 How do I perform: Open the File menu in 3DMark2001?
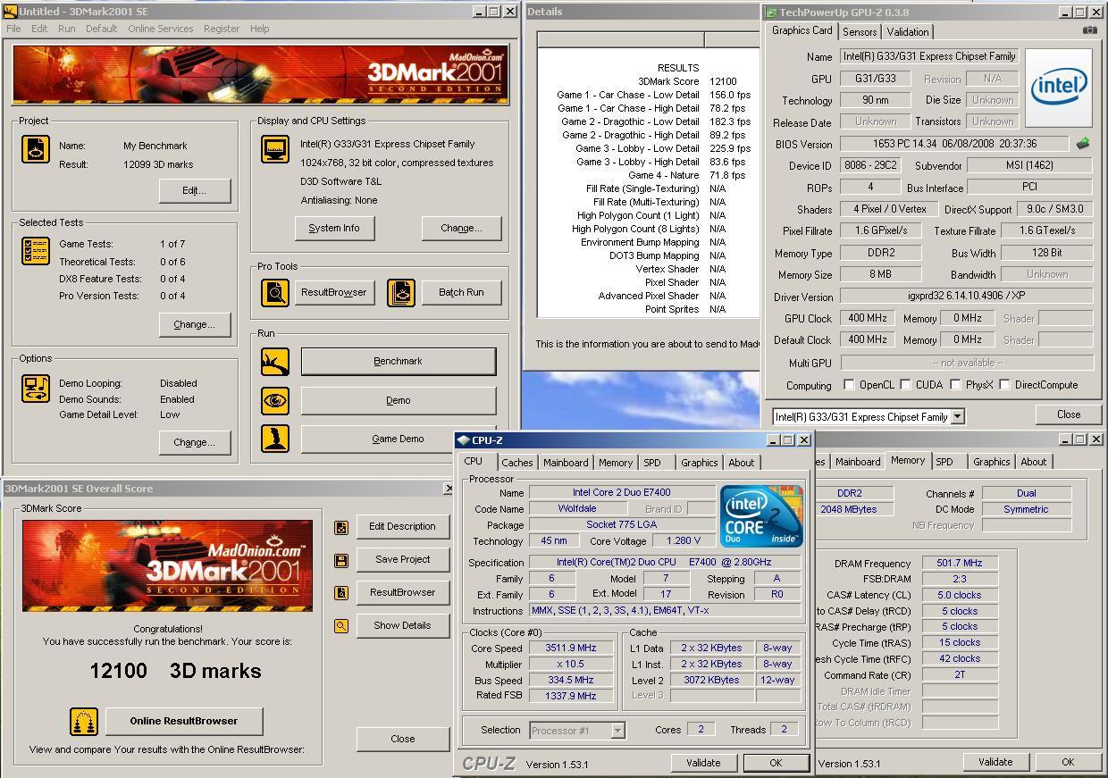coord(14,29)
